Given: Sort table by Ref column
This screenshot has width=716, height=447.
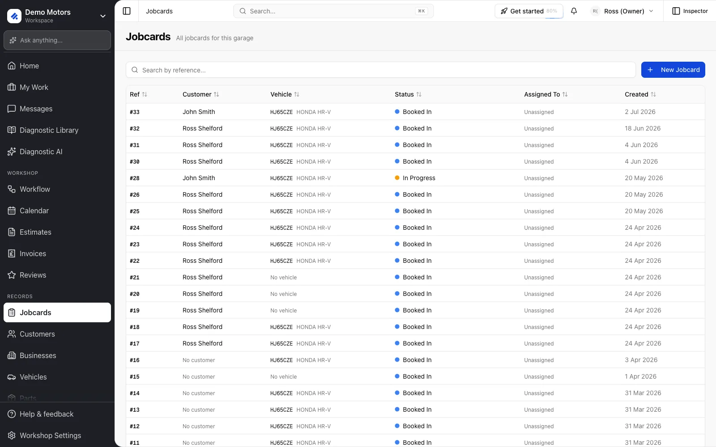Looking at the screenshot, I should (138, 94).
